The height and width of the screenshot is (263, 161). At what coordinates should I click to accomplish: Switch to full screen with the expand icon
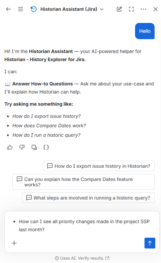131,9
